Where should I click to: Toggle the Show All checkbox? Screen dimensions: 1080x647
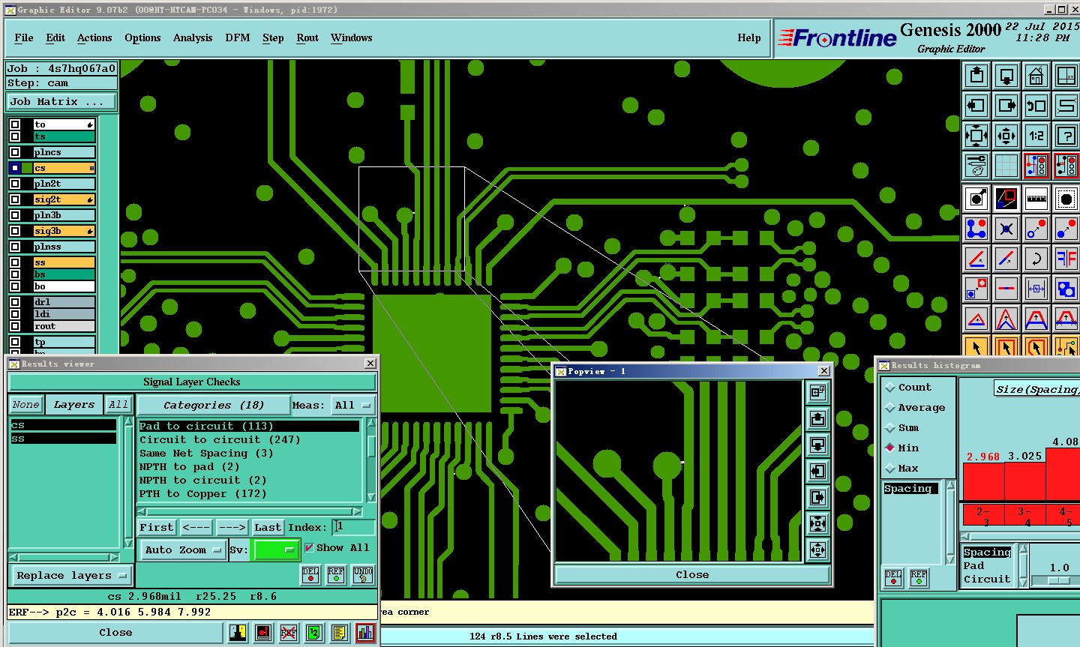[309, 548]
